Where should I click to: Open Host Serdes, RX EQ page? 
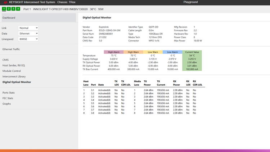click(14, 65)
